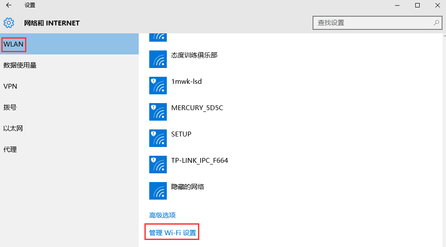446x247 pixels.
Task: Open the WLAN section
Action: click(69, 44)
